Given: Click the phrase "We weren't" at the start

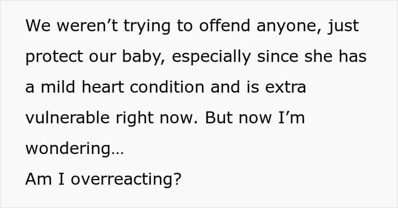Looking at the screenshot, I should (x=72, y=26).
